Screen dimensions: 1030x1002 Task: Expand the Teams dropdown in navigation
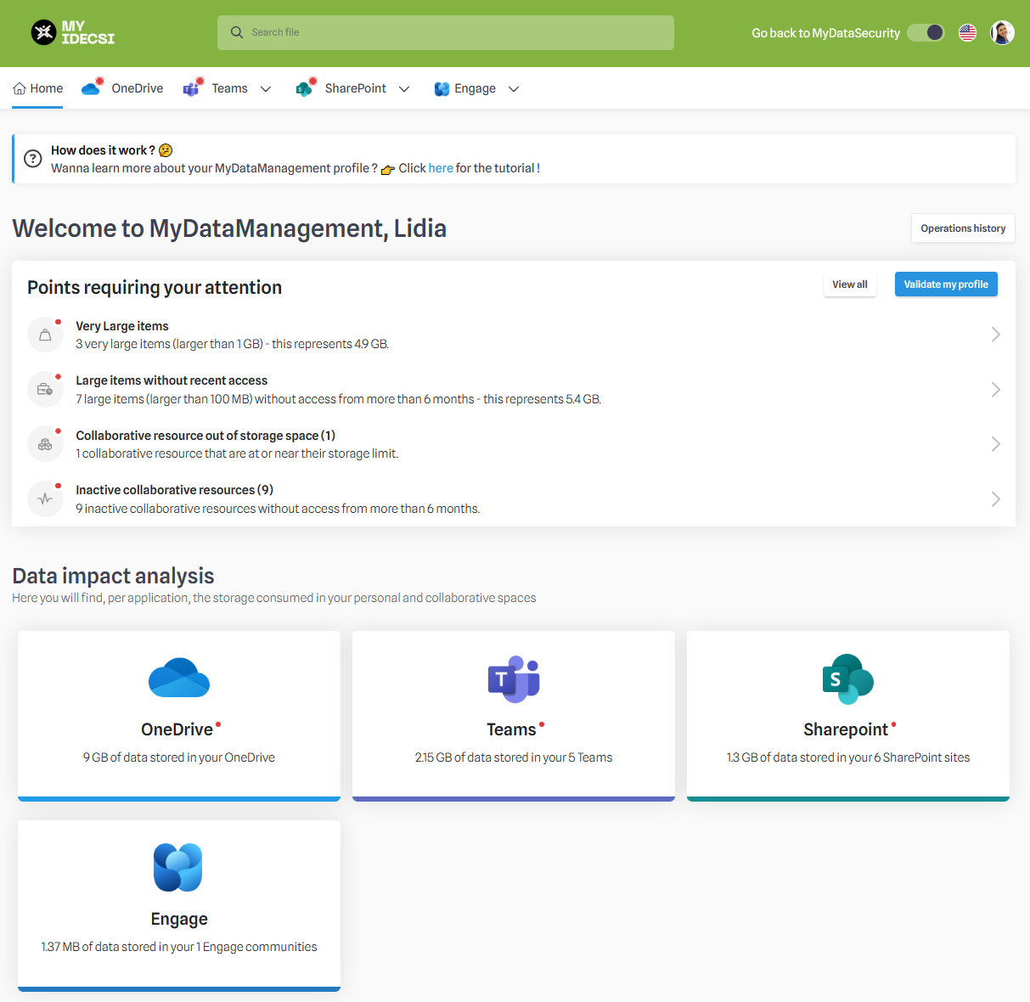(x=266, y=89)
